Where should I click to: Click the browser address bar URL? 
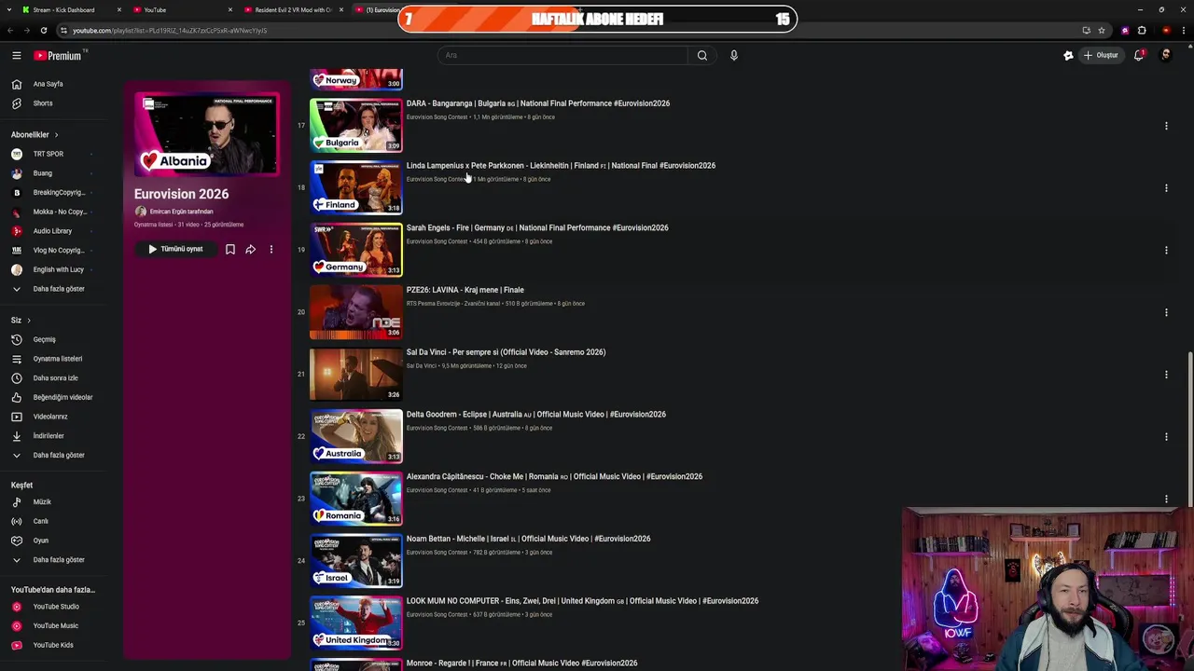click(x=170, y=31)
